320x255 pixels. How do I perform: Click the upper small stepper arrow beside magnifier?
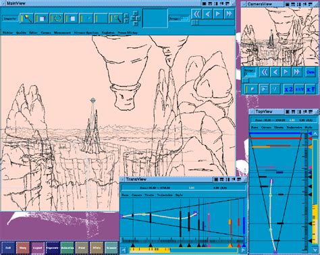point(126,16)
